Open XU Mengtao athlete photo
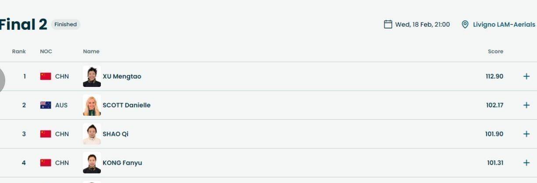537x183 pixels. (x=92, y=76)
